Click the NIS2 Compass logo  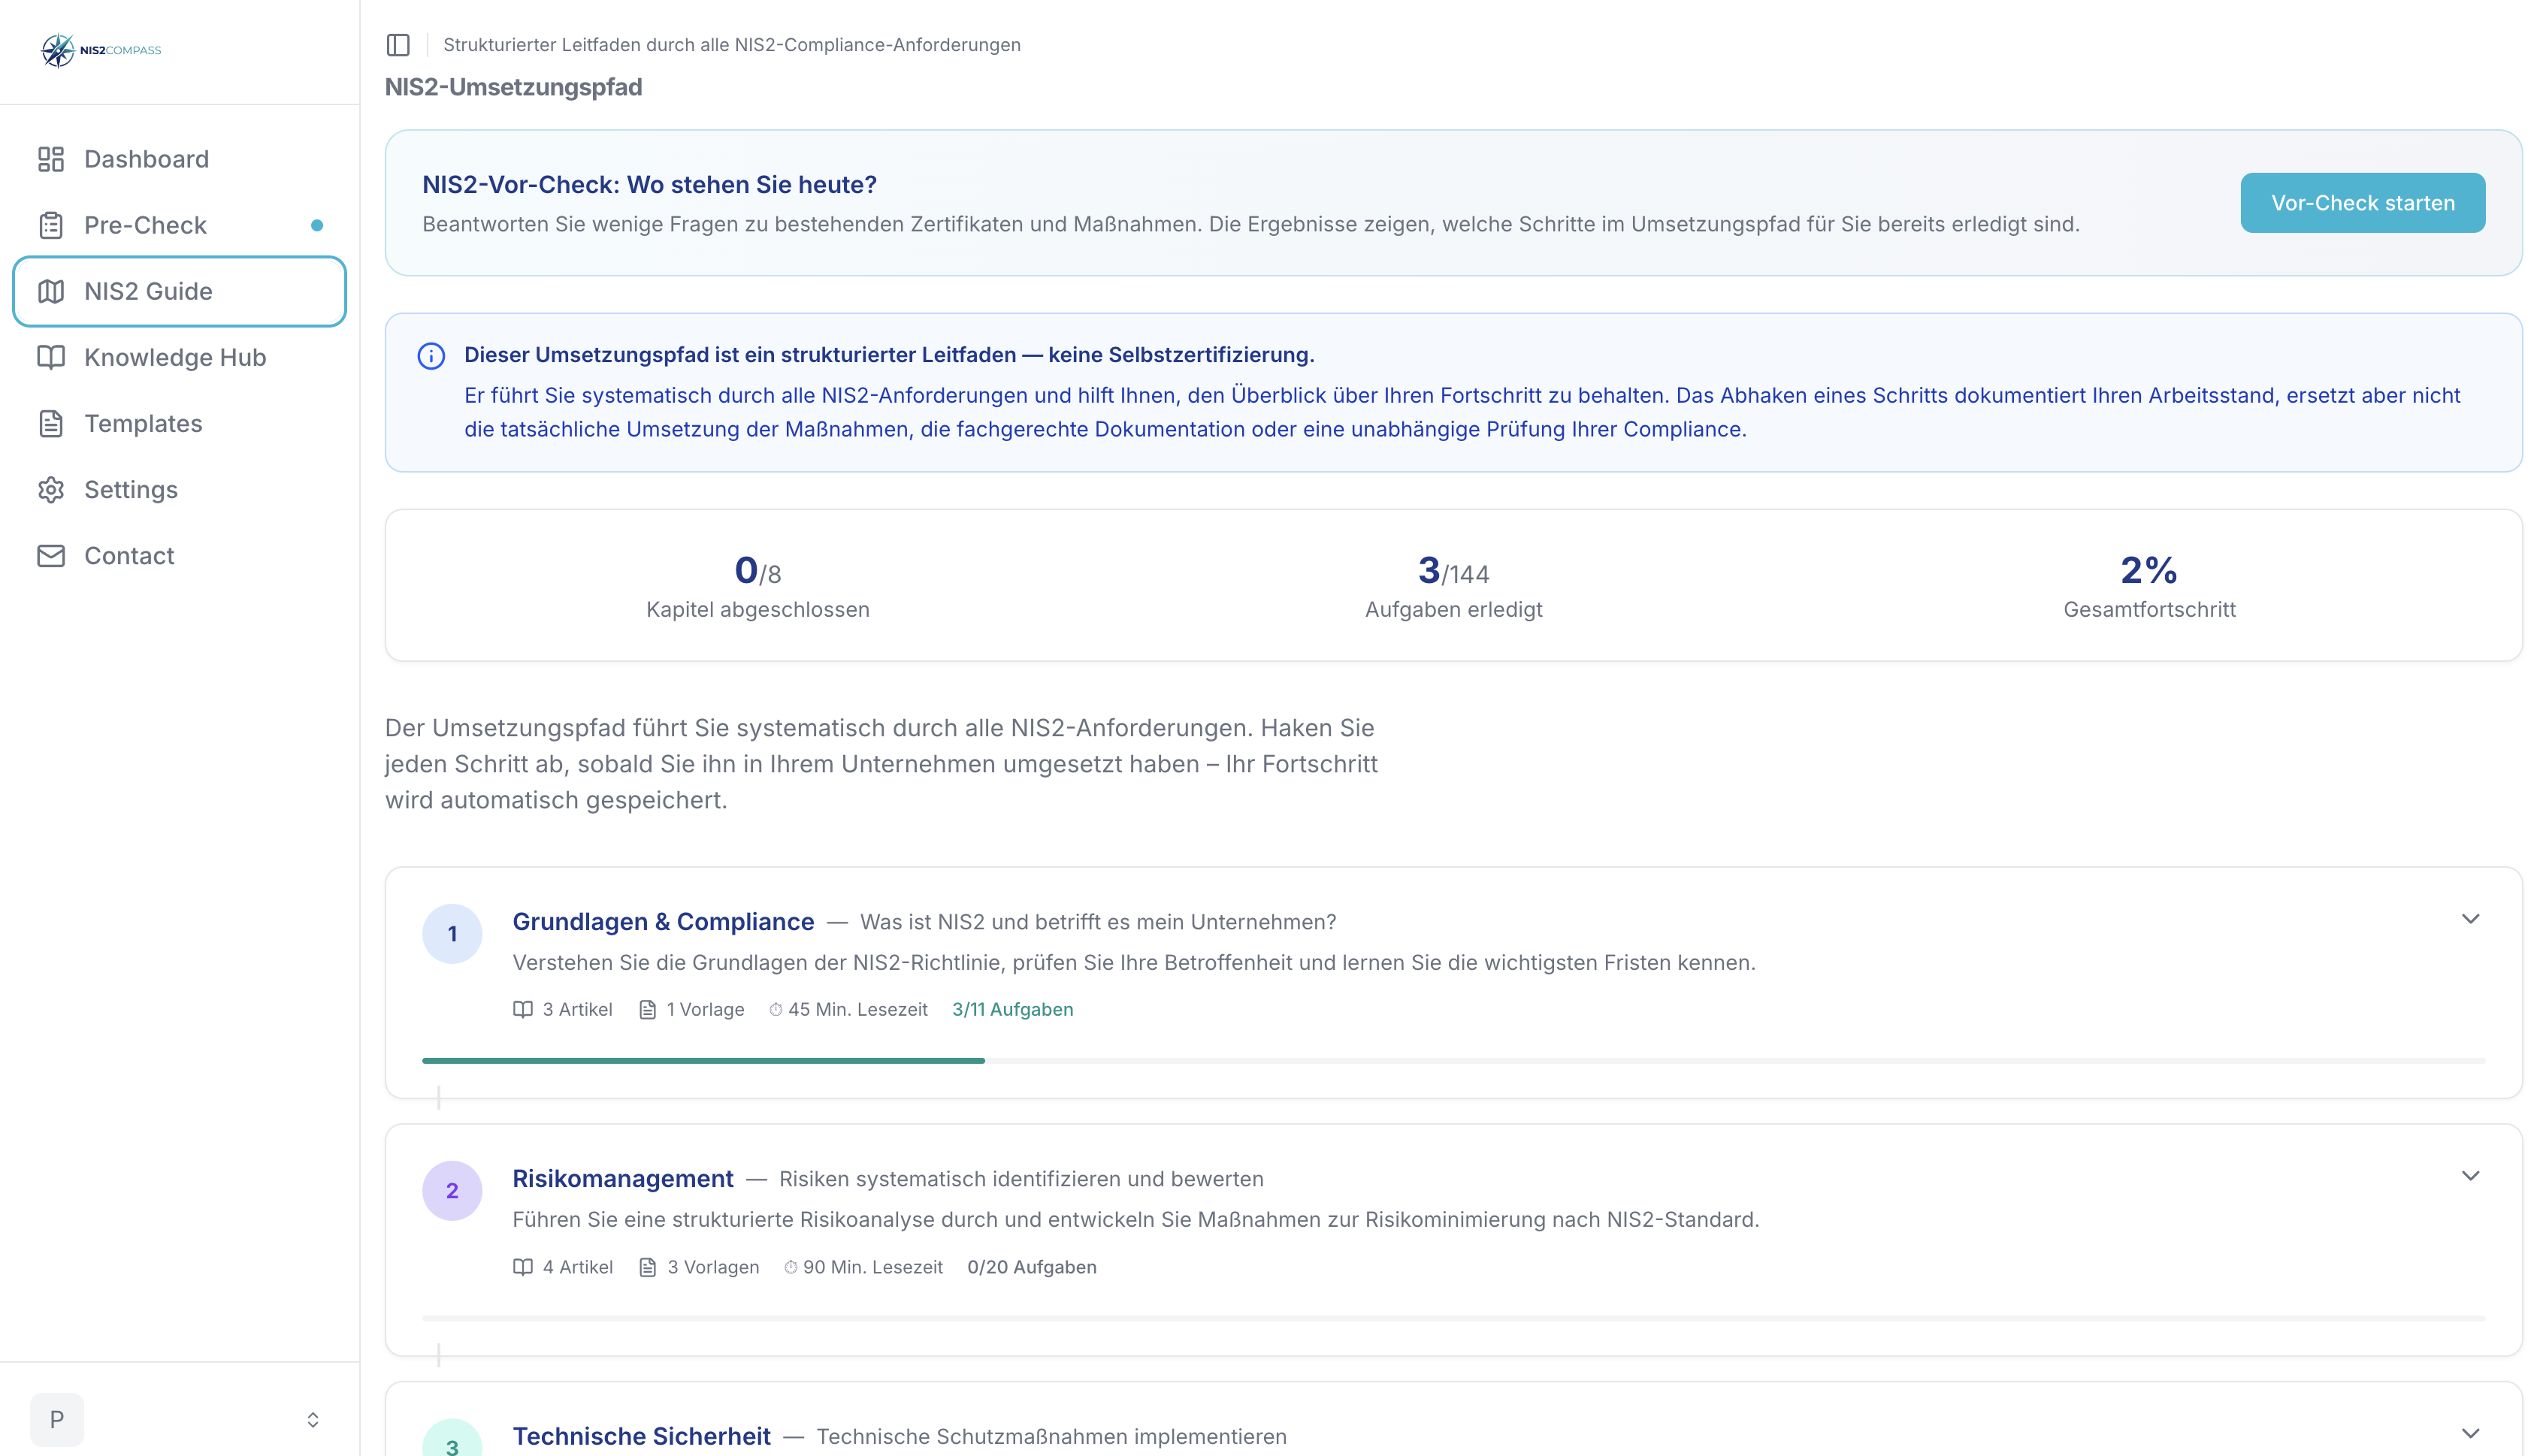click(x=100, y=50)
